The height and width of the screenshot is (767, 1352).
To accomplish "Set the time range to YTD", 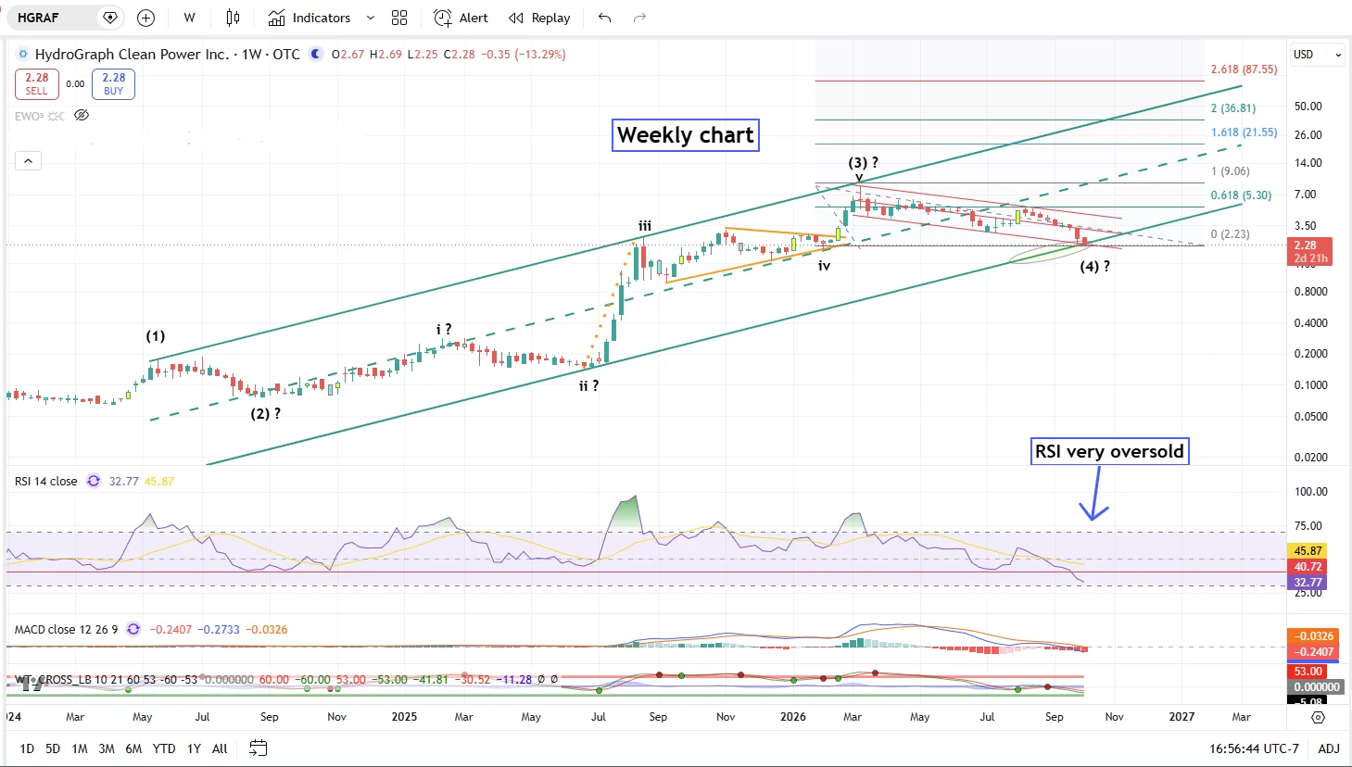I will coord(164,748).
